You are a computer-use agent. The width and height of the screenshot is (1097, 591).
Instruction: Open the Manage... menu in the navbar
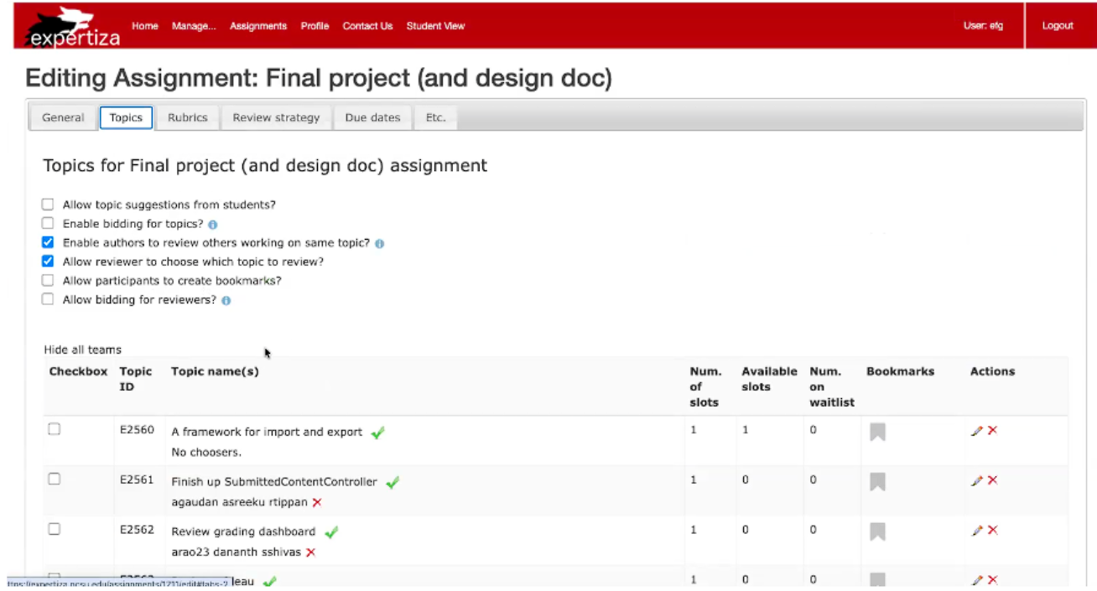pyautogui.click(x=194, y=26)
